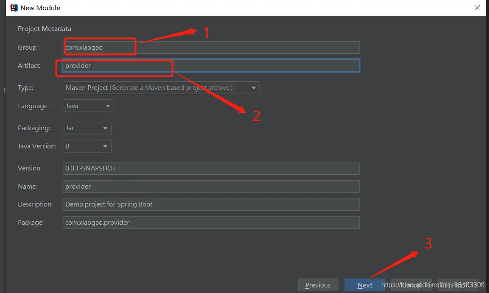Image resolution: width=489 pixels, height=293 pixels.
Task: Click the Java Version label
Action: click(x=37, y=146)
